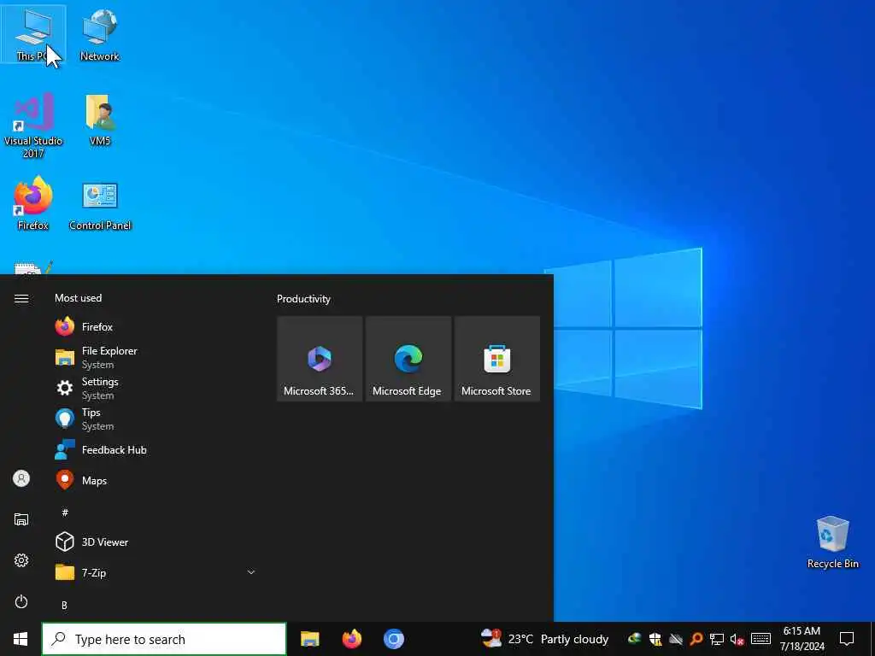875x656 pixels.
Task: Expand the 7-Zip folder chevron
Action: (x=251, y=572)
